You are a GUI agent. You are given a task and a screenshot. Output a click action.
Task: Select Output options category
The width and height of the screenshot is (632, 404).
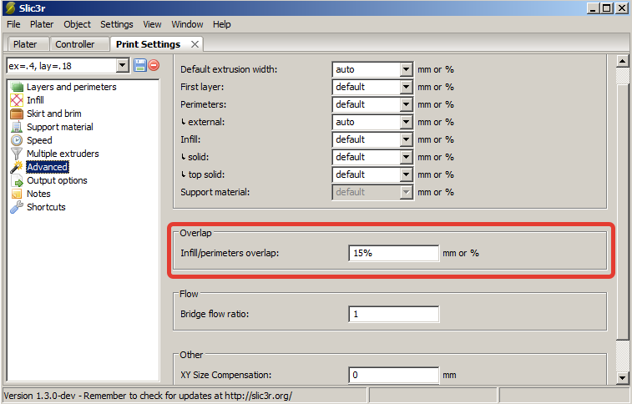[x=57, y=180]
